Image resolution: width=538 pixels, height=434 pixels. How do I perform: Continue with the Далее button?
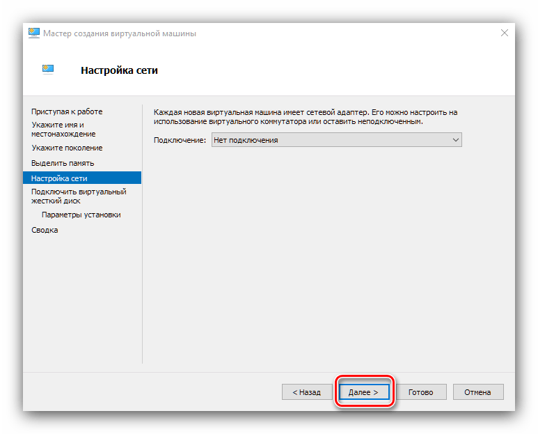pyautogui.click(x=364, y=392)
